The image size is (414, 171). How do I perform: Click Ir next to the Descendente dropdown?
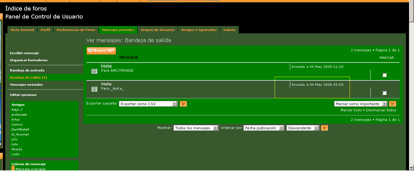pyautogui.click(x=324, y=128)
